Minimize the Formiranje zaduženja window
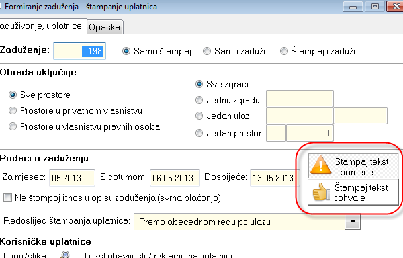 [x=353, y=7]
